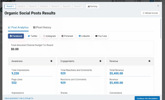Open the Engagements info icon
Screen dimensions: 165x100
point(100,61)
